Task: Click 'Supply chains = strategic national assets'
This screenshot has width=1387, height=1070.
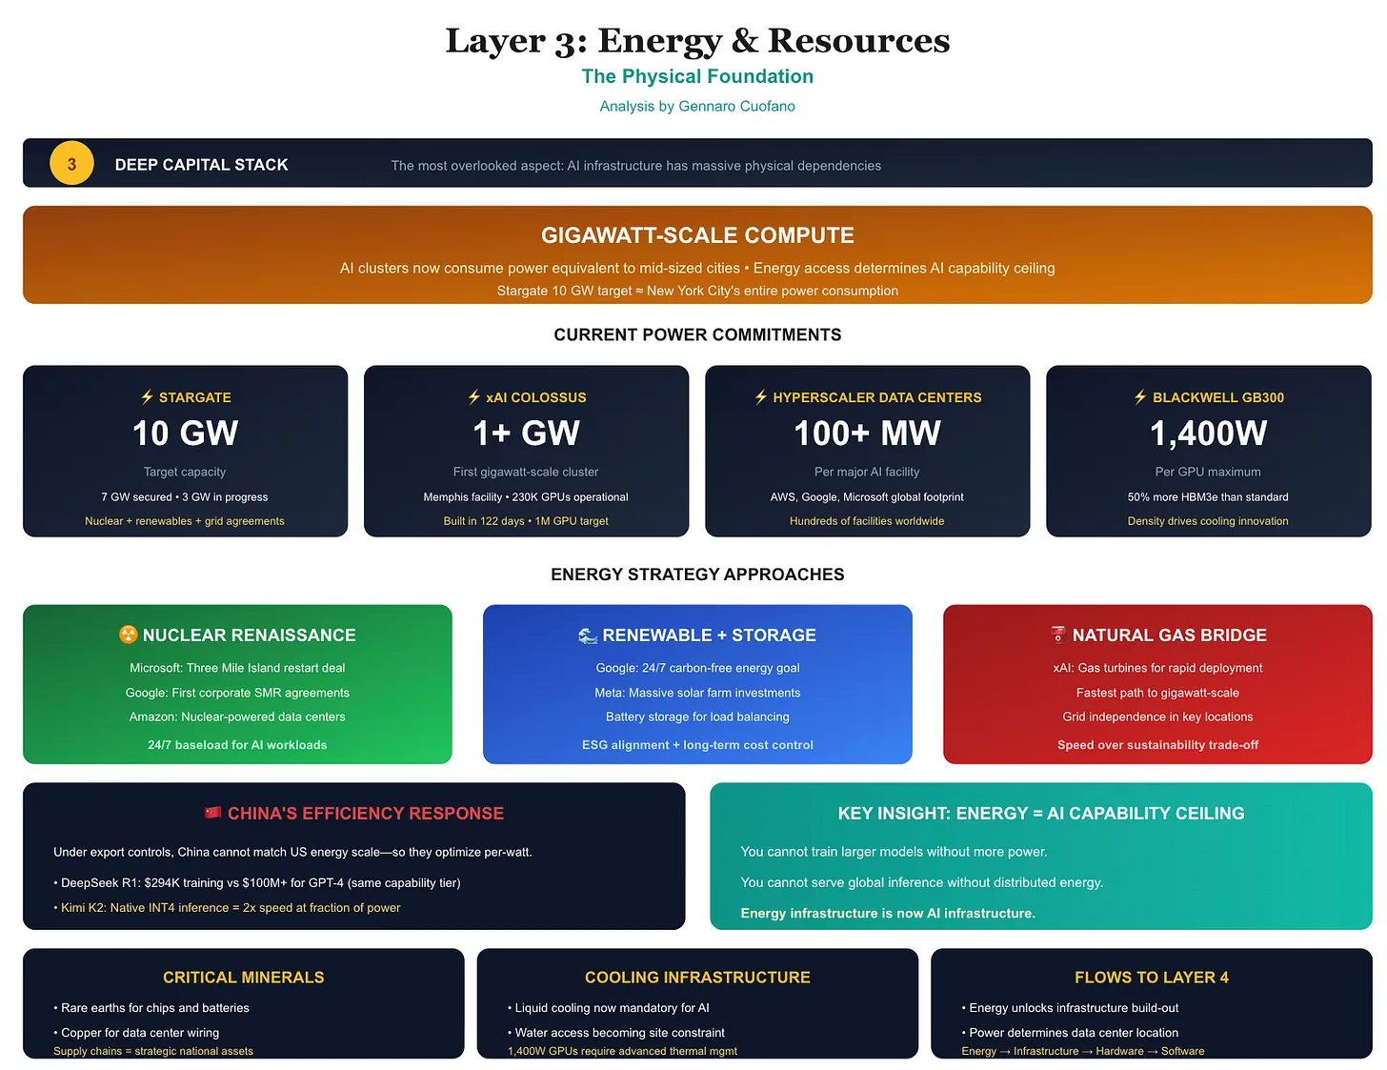Action: pos(153,1052)
